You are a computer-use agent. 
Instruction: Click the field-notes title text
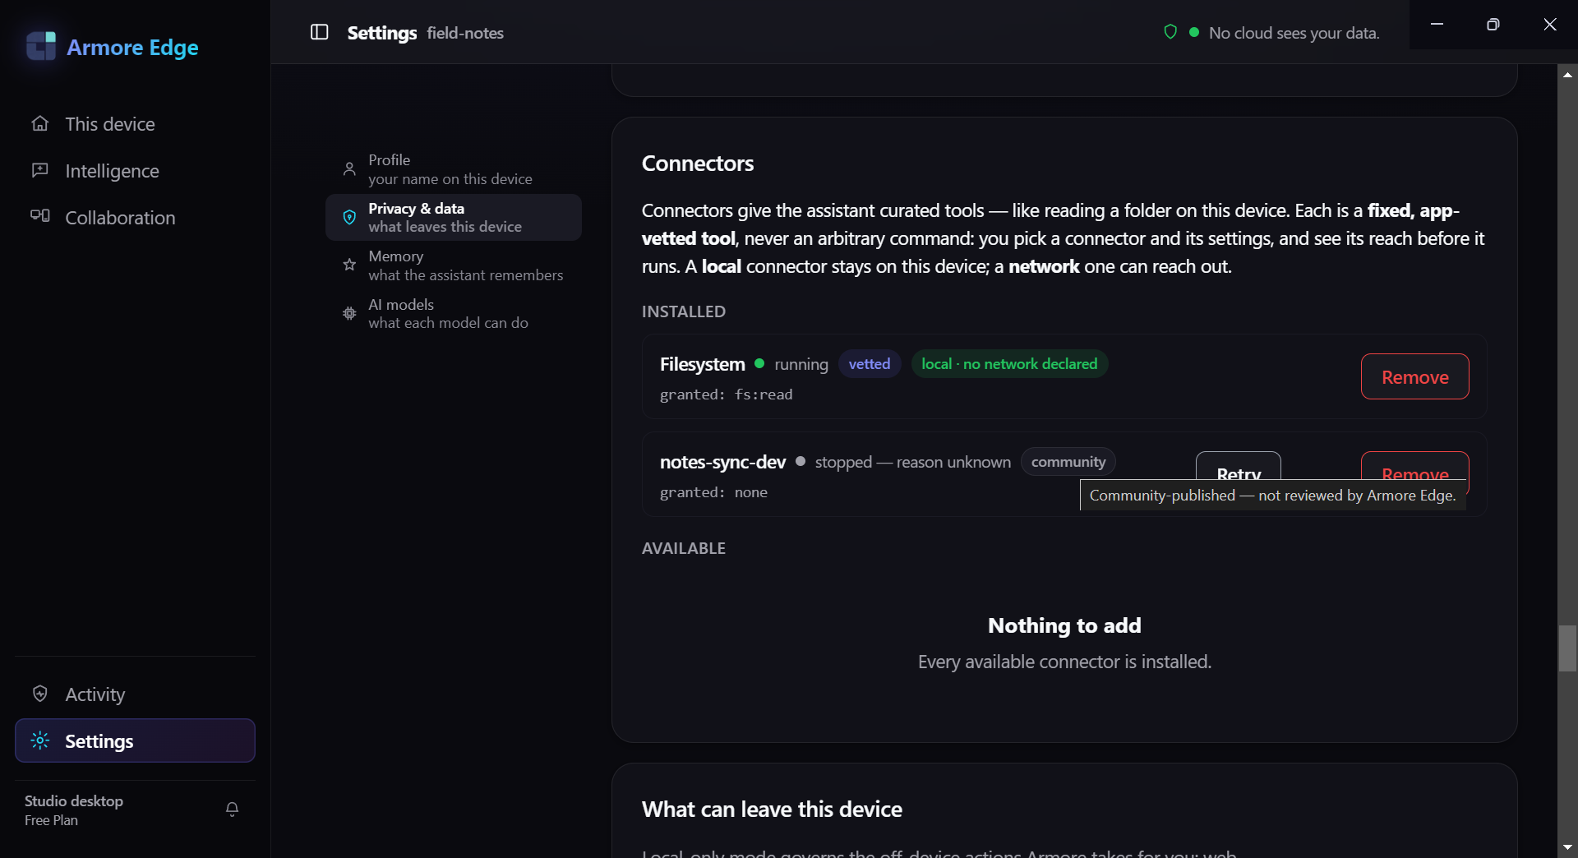(465, 33)
